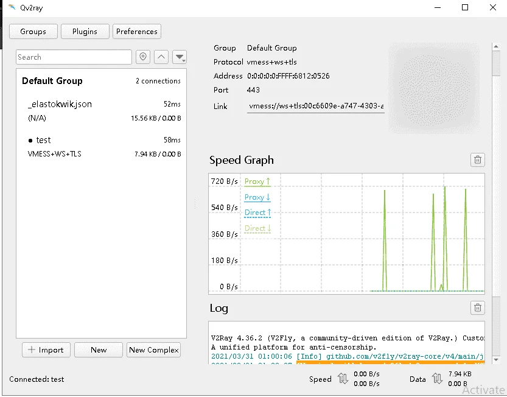The image size is (507, 397).
Task: Click the '(N/A)' protocol label
Action: click(x=37, y=118)
